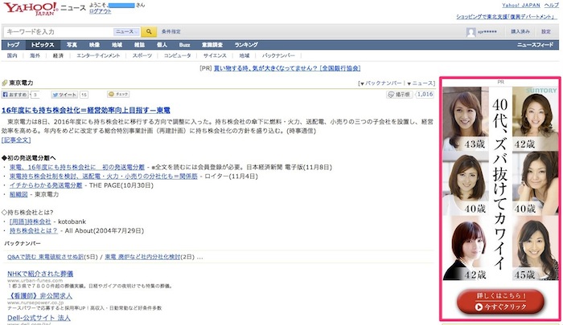
Task: Select the 国内 subcategory
Action: point(12,55)
